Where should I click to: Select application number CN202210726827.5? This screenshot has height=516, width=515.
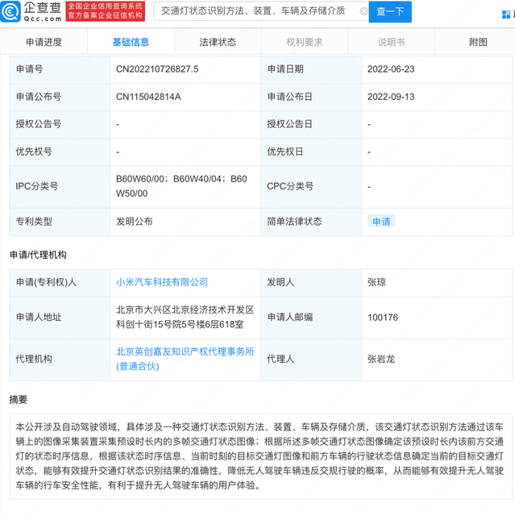tap(157, 69)
